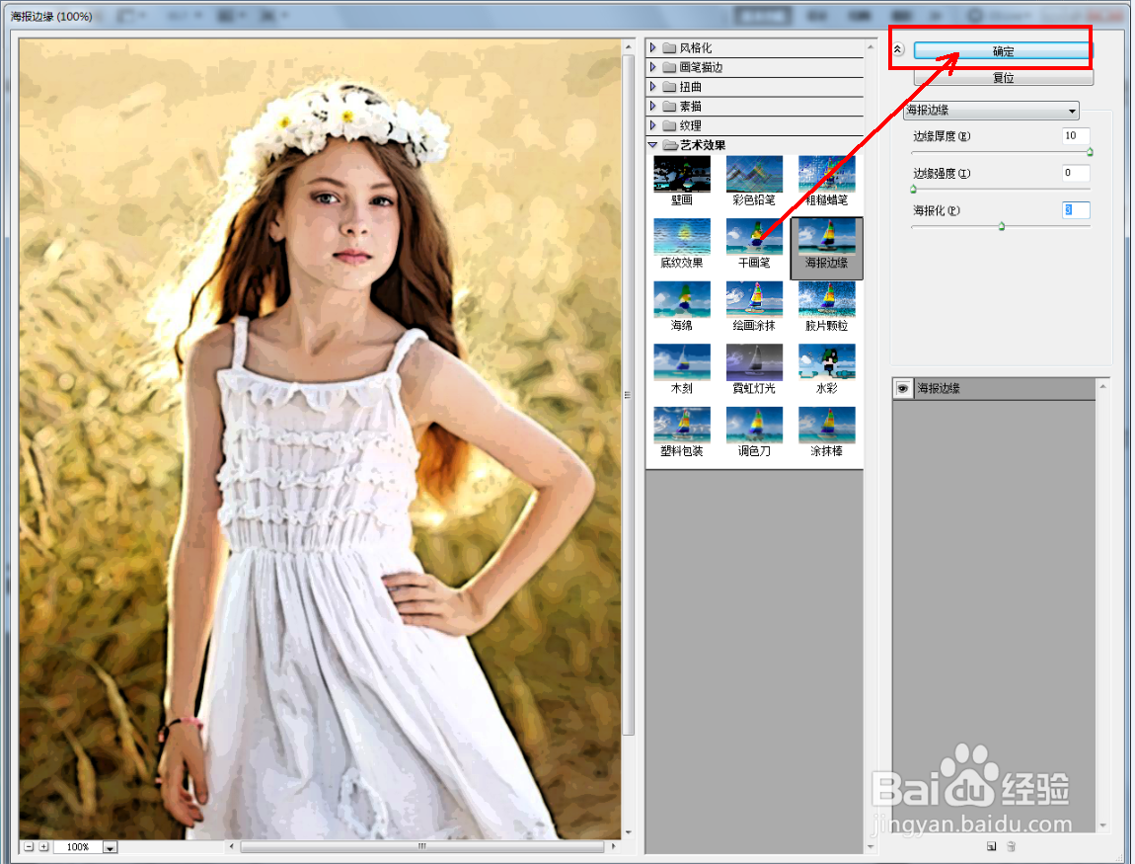1135x864 pixels.
Task: Click the new effect layer icon
Action: click(x=991, y=846)
